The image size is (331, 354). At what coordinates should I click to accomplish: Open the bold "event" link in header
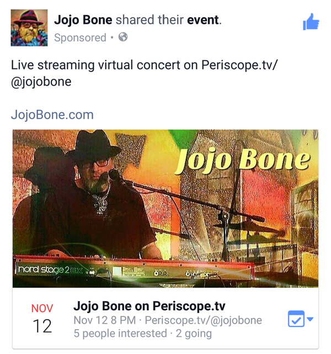(x=203, y=20)
